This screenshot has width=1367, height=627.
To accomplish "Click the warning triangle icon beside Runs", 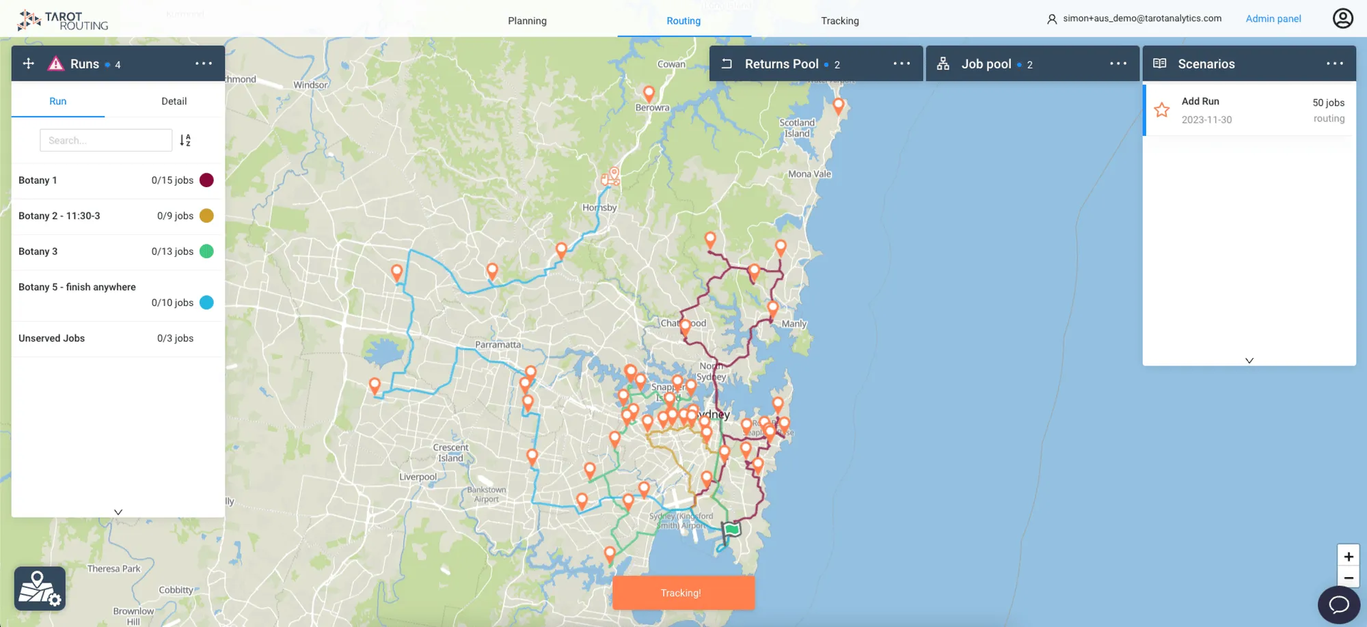I will (56, 64).
